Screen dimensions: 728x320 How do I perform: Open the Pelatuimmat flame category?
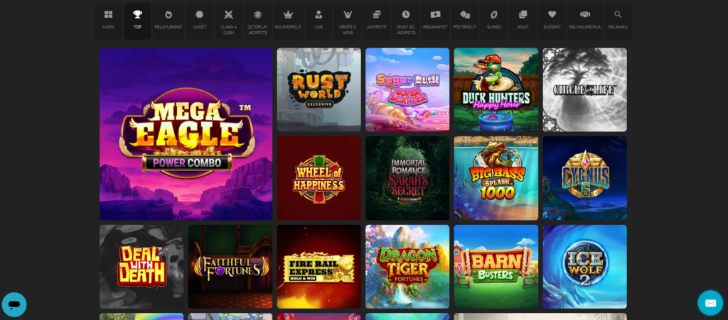click(168, 20)
